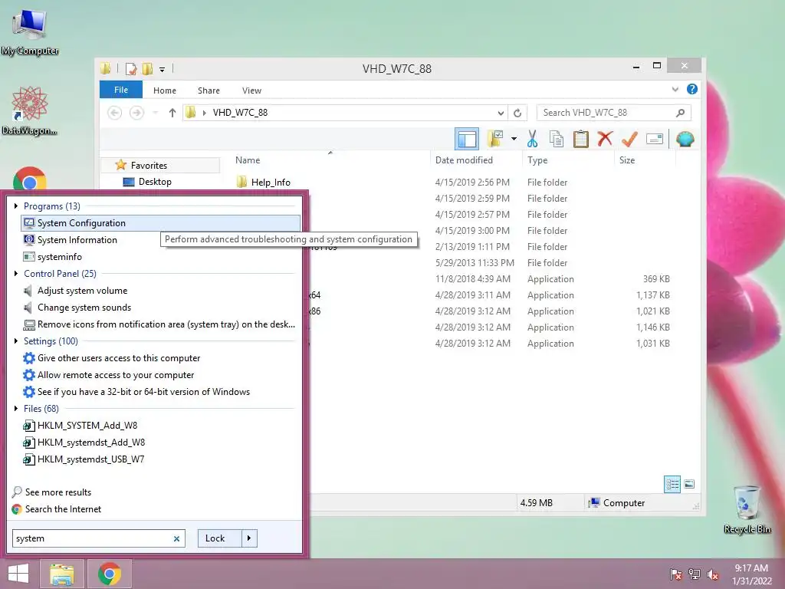785x589 pixels.
Task: Open dropdown arrow beside folder options icon
Action: [x=514, y=139]
